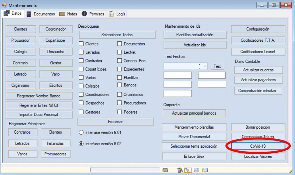
Task: Select the Interfase versión 6.01 radio button
Action: click(81, 133)
